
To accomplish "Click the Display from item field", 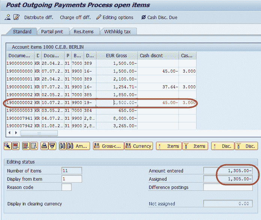I will click(72, 179).
